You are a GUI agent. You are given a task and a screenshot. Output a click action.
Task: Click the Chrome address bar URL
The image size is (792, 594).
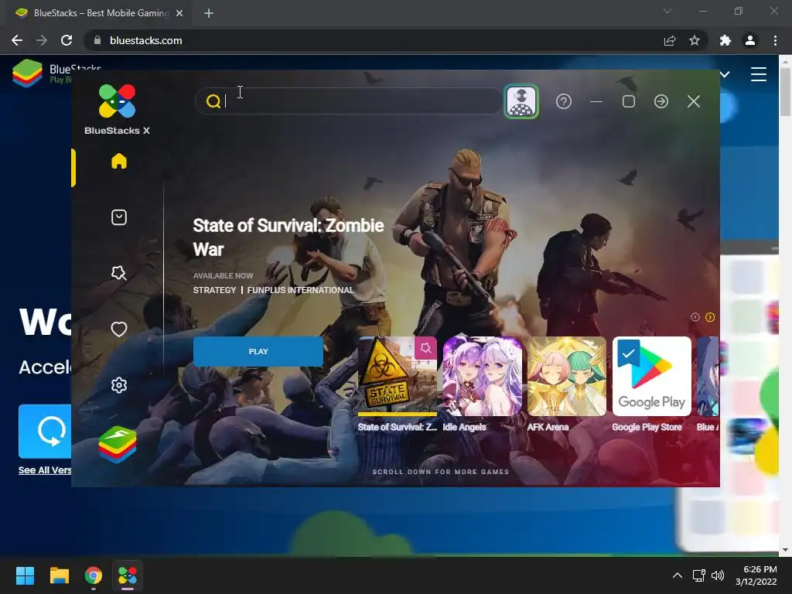146,40
